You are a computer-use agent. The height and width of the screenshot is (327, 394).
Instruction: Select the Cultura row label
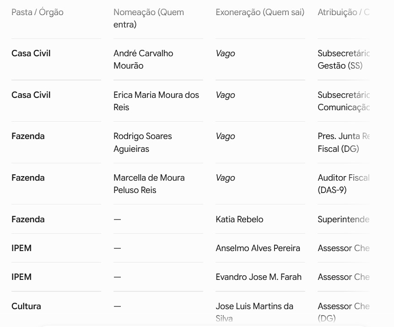26,306
